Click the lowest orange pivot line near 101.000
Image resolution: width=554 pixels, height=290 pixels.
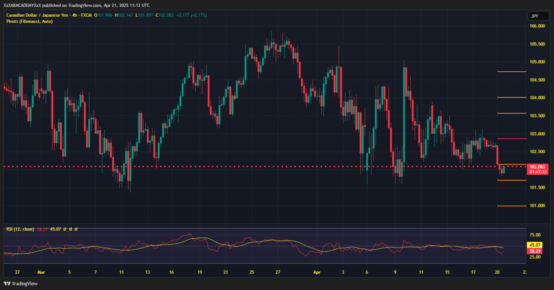[x=512, y=206]
